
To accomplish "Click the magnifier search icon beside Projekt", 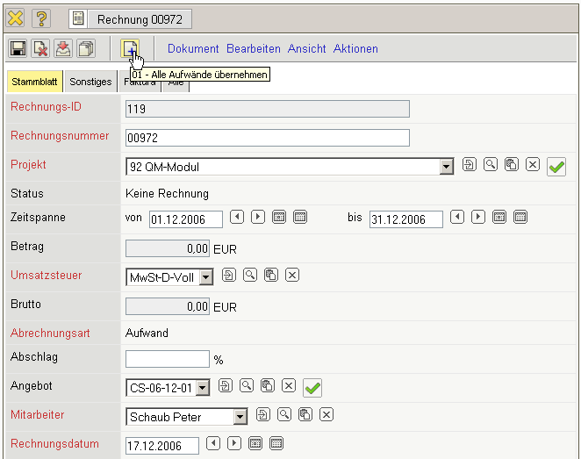I will (490, 164).
